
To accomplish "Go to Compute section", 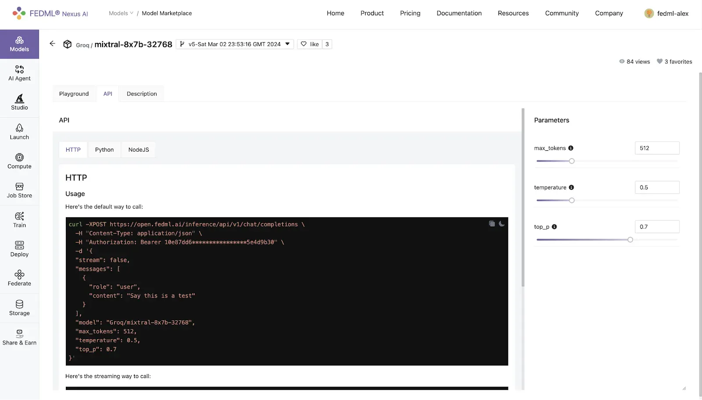I will [19, 161].
